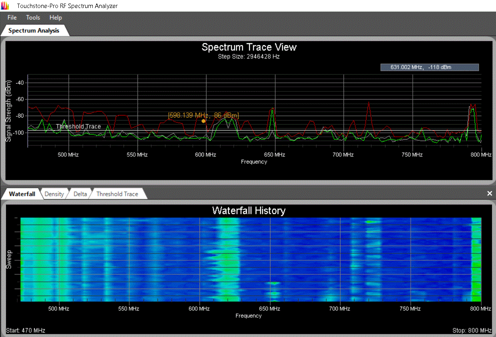Click the Stop: 800 MHz status text
This screenshot has width=496, height=337.
pyautogui.click(x=472, y=330)
